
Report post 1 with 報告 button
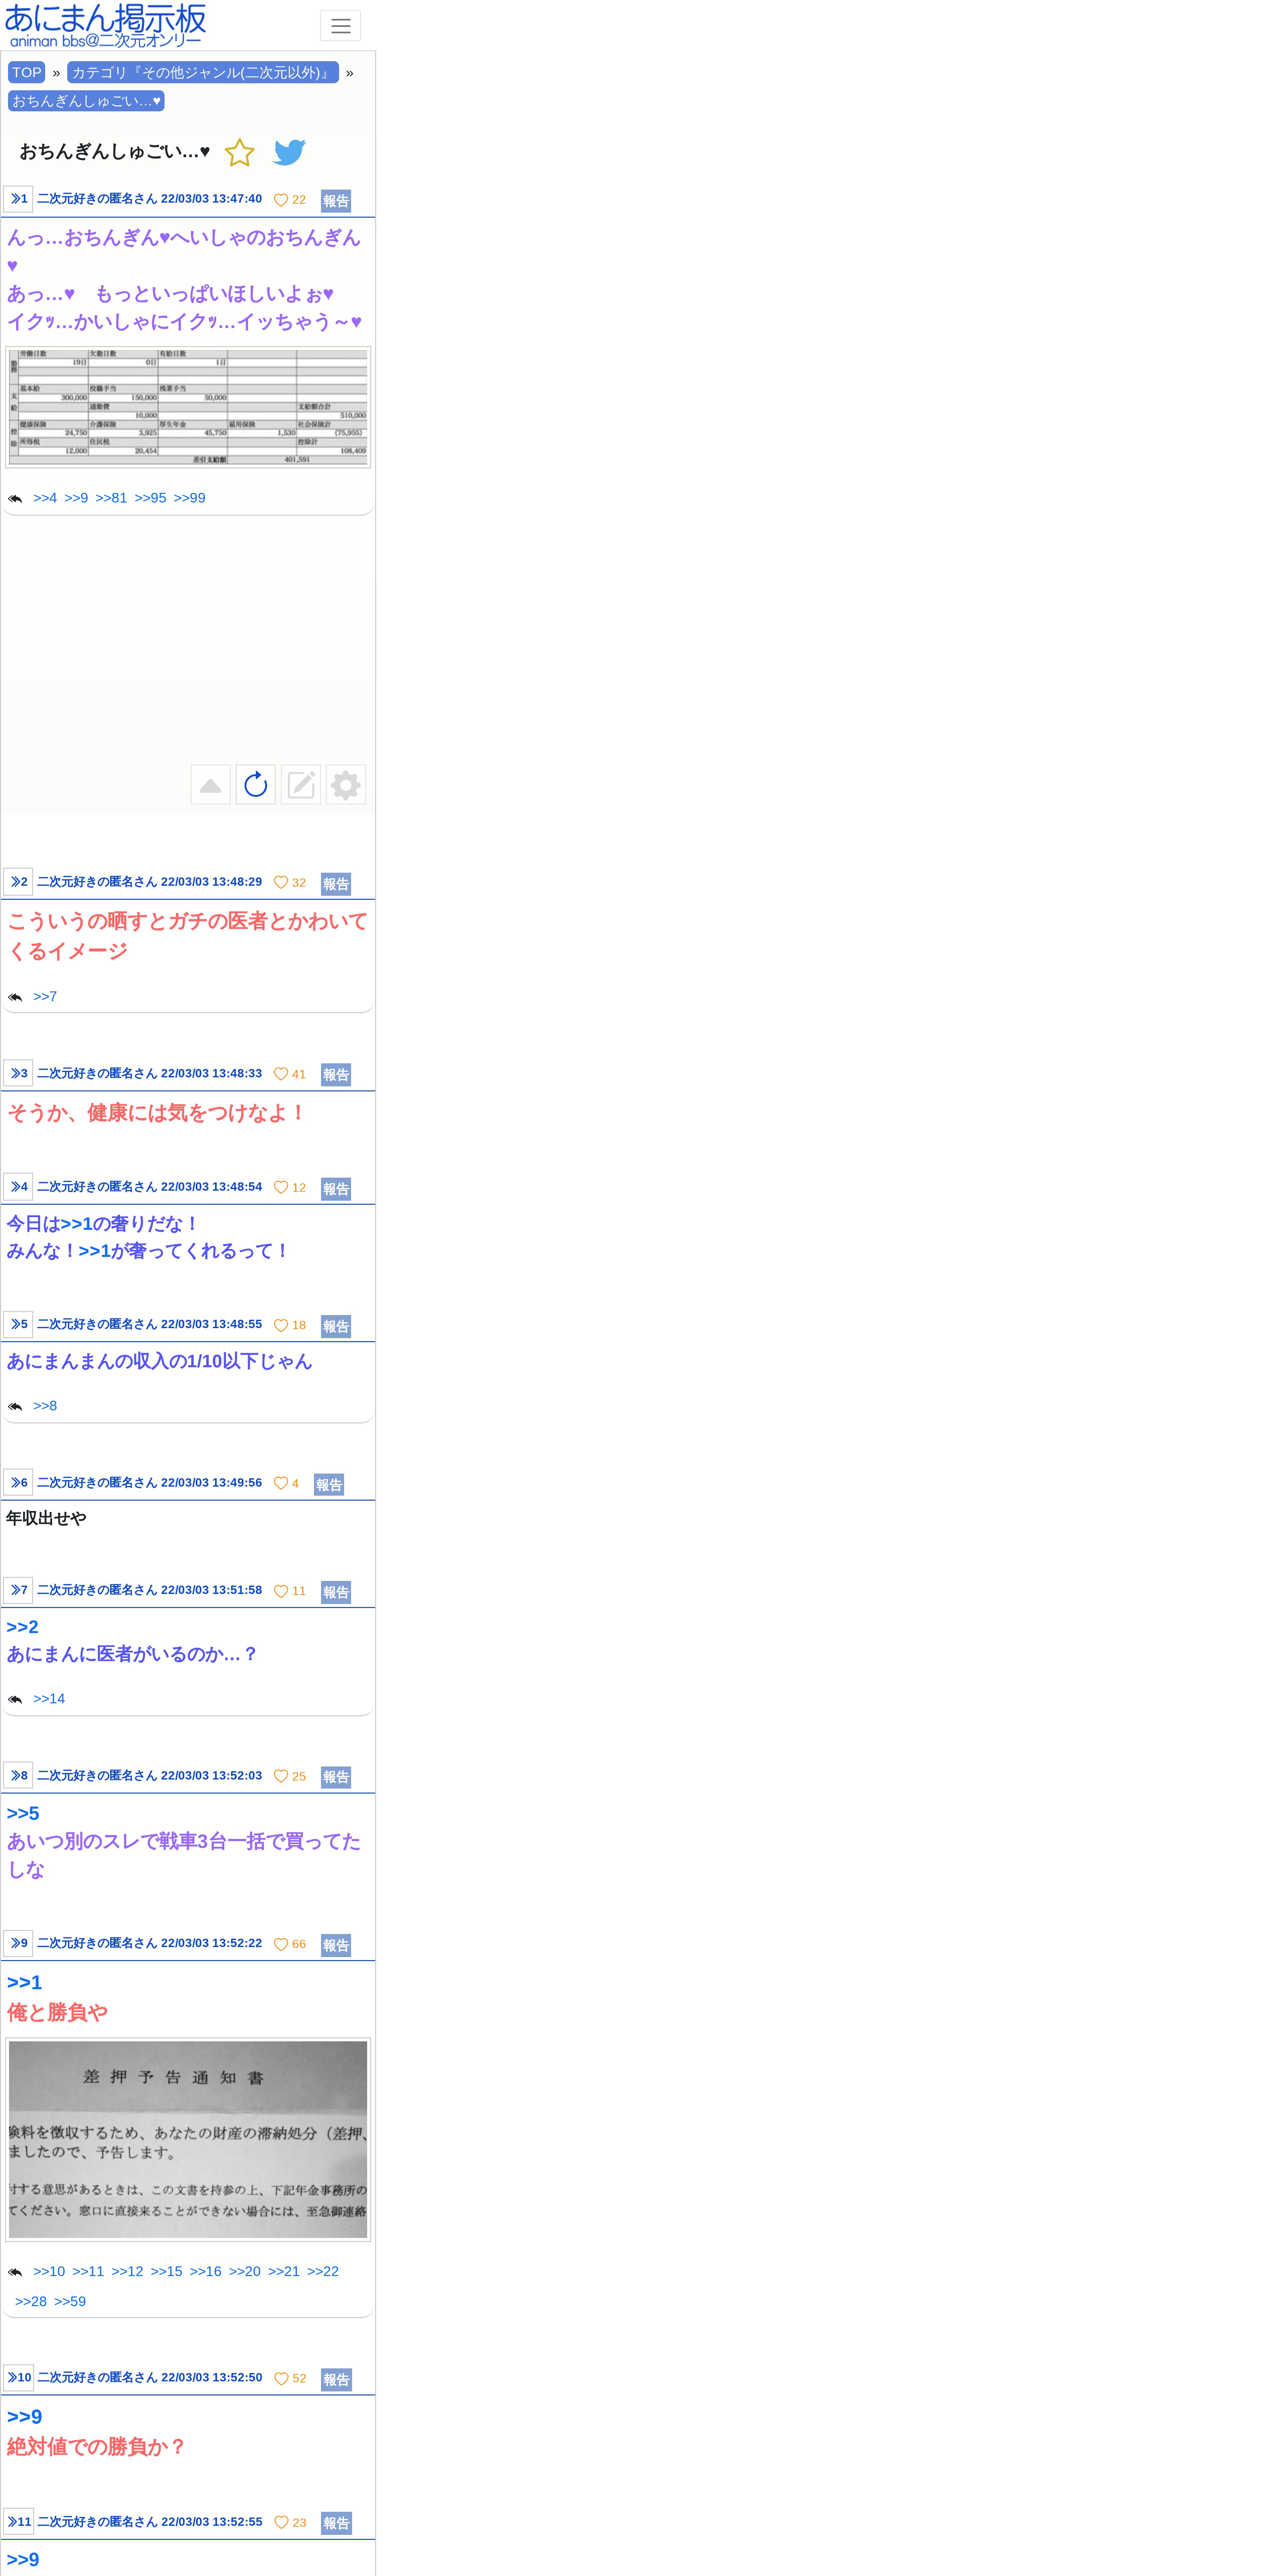pyautogui.click(x=336, y=201)
